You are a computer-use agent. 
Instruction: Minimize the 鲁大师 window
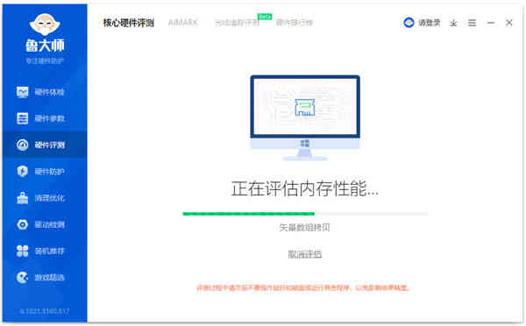click(491, 23)
